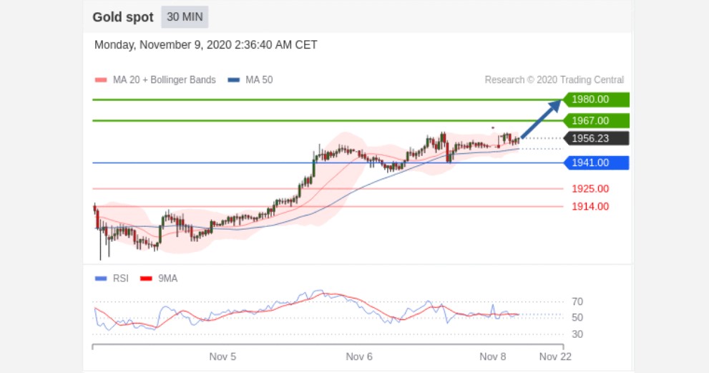The height and width of the screenshot is (373, 709).
Task: Click the MA 50 blue legend swatch
Action: (233, 80)
